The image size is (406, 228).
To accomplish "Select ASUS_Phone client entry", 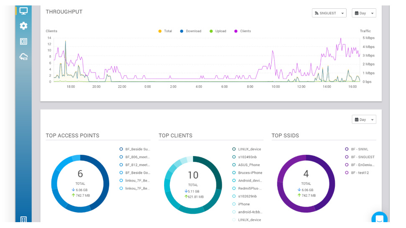I will (246, 164).
